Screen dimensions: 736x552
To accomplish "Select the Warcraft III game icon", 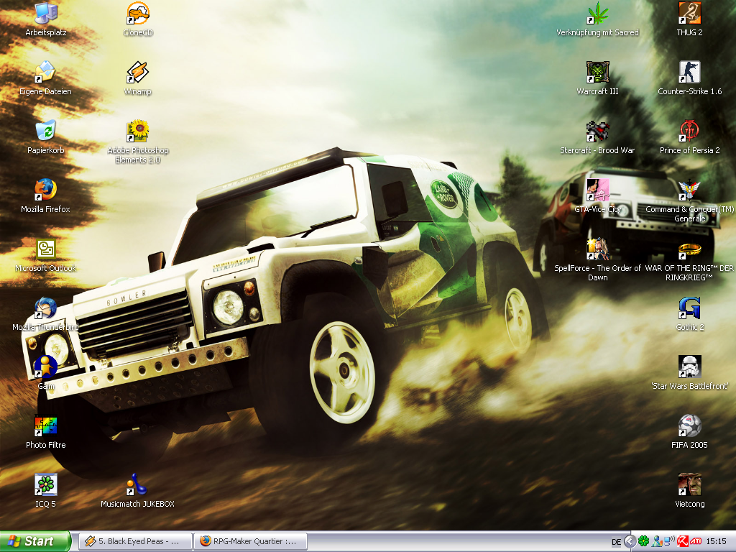I will pos(597,73).
